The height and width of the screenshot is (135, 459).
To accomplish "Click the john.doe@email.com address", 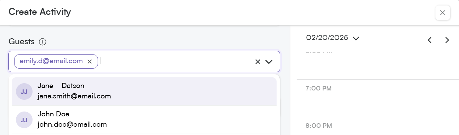I will 72,124.
